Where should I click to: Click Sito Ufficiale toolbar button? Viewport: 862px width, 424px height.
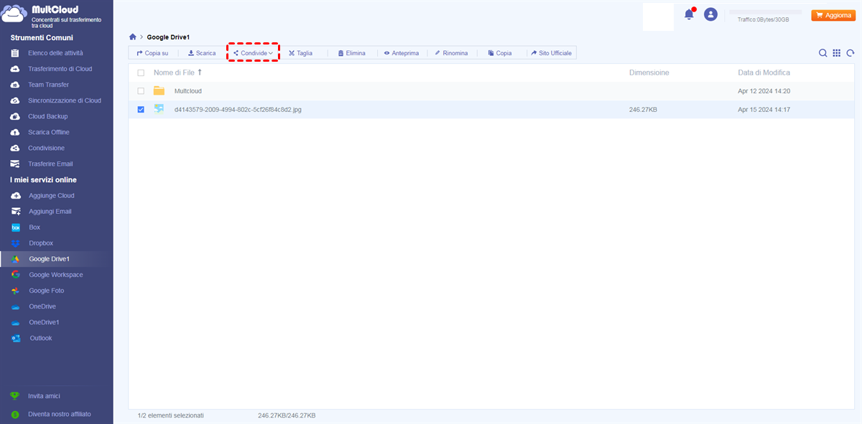(552, 53)
